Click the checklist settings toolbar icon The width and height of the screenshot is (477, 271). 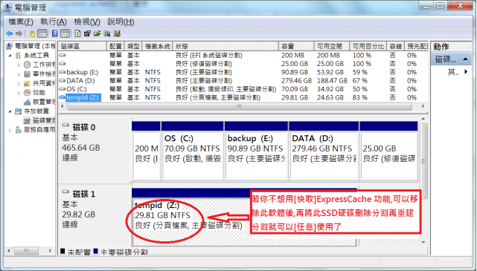tap(117, 33)
